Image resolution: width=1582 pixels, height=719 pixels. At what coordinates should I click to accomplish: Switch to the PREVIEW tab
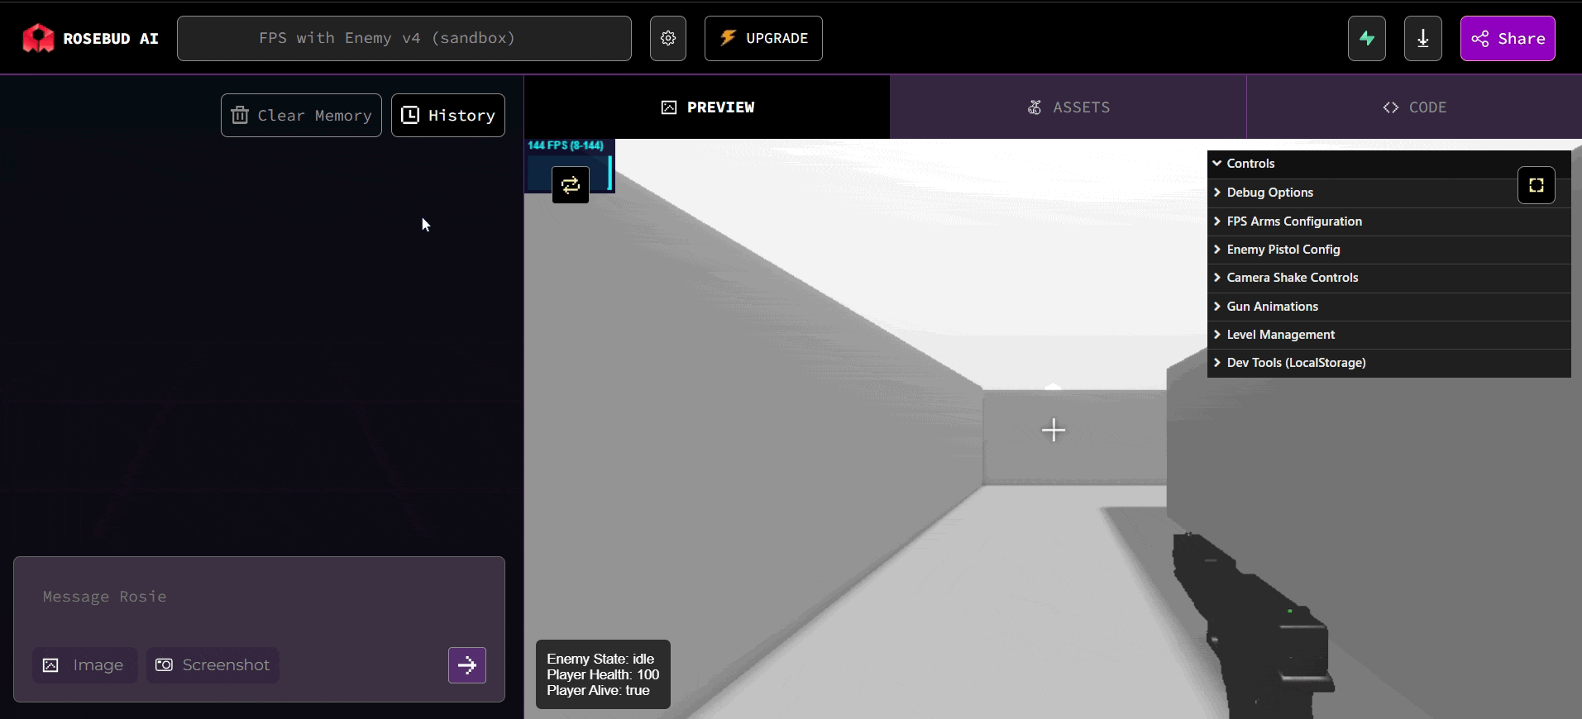coord(707,107)
